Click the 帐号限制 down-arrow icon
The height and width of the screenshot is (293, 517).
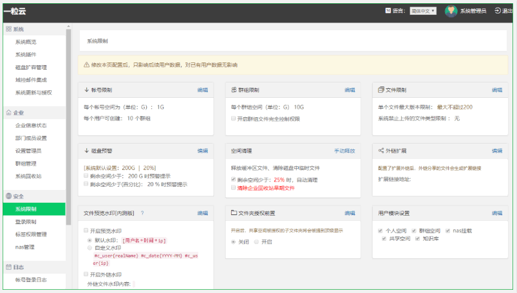click(86, 90)
